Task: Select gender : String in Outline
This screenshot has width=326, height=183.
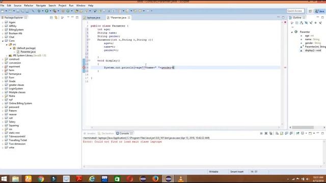Action: pos(313,43)
